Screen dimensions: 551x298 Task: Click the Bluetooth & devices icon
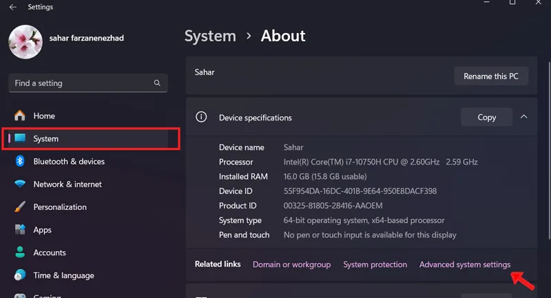tap(20, 161)
